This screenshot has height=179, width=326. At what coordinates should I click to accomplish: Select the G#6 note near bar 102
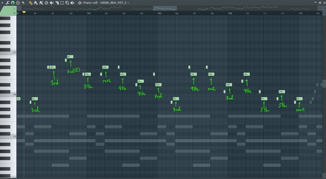(x=105, y=67)
